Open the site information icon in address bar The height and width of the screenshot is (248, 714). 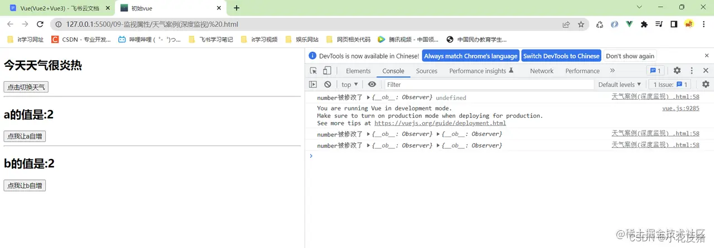(x=59, y=25)
